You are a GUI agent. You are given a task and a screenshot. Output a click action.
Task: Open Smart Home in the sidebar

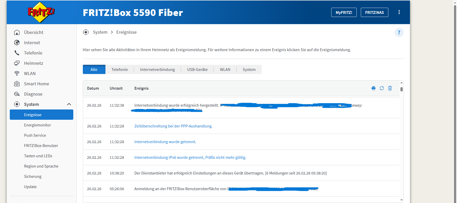click(37, 84)
